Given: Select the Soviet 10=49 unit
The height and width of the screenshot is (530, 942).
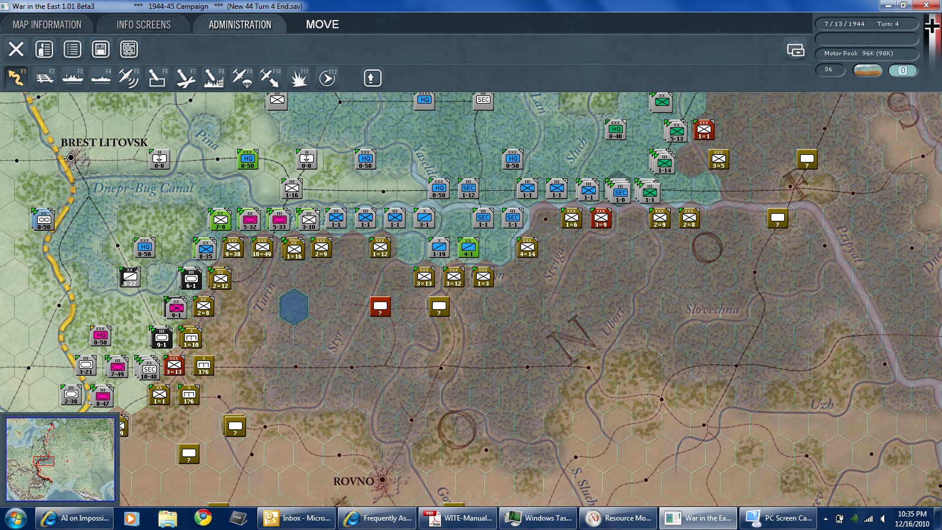Looking at the screenshot, I should tap(262, 248).
